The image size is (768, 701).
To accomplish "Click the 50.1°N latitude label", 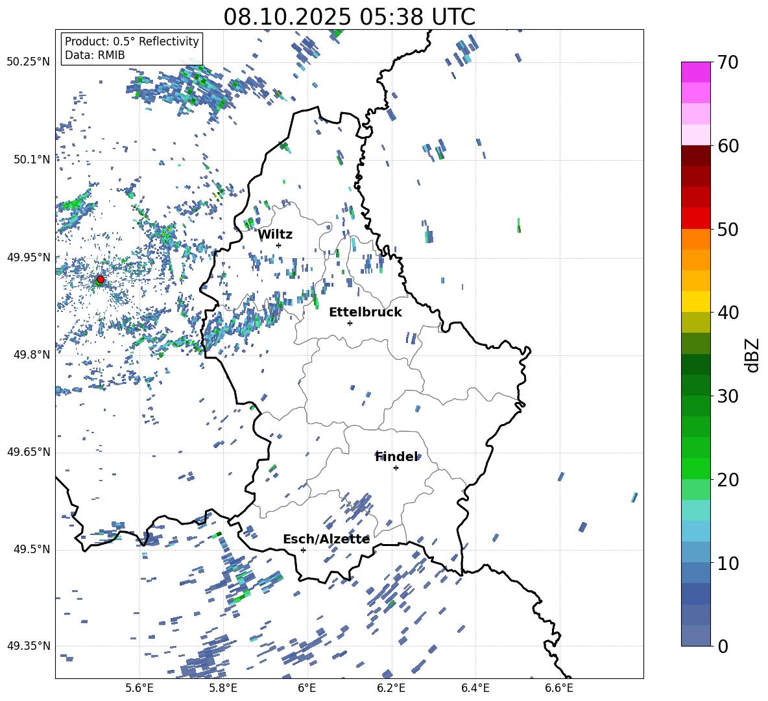I will pos(32,160).
